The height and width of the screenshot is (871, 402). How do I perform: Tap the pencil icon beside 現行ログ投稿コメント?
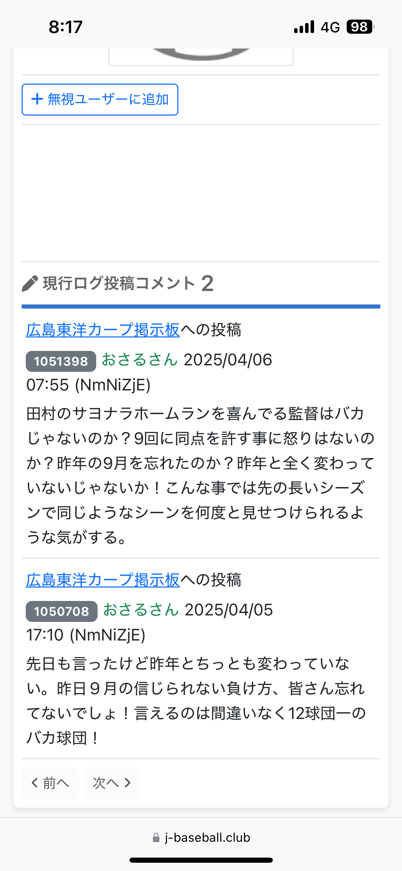(30, 283)
